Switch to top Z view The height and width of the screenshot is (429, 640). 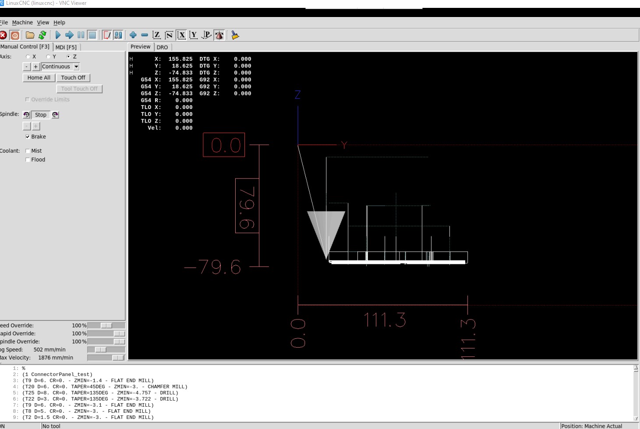pyautogui.click(x=157, y=35)
